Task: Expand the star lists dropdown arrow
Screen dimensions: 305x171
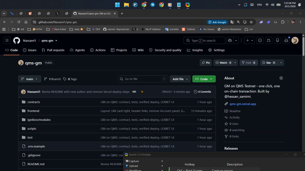Action: (281, 63)
